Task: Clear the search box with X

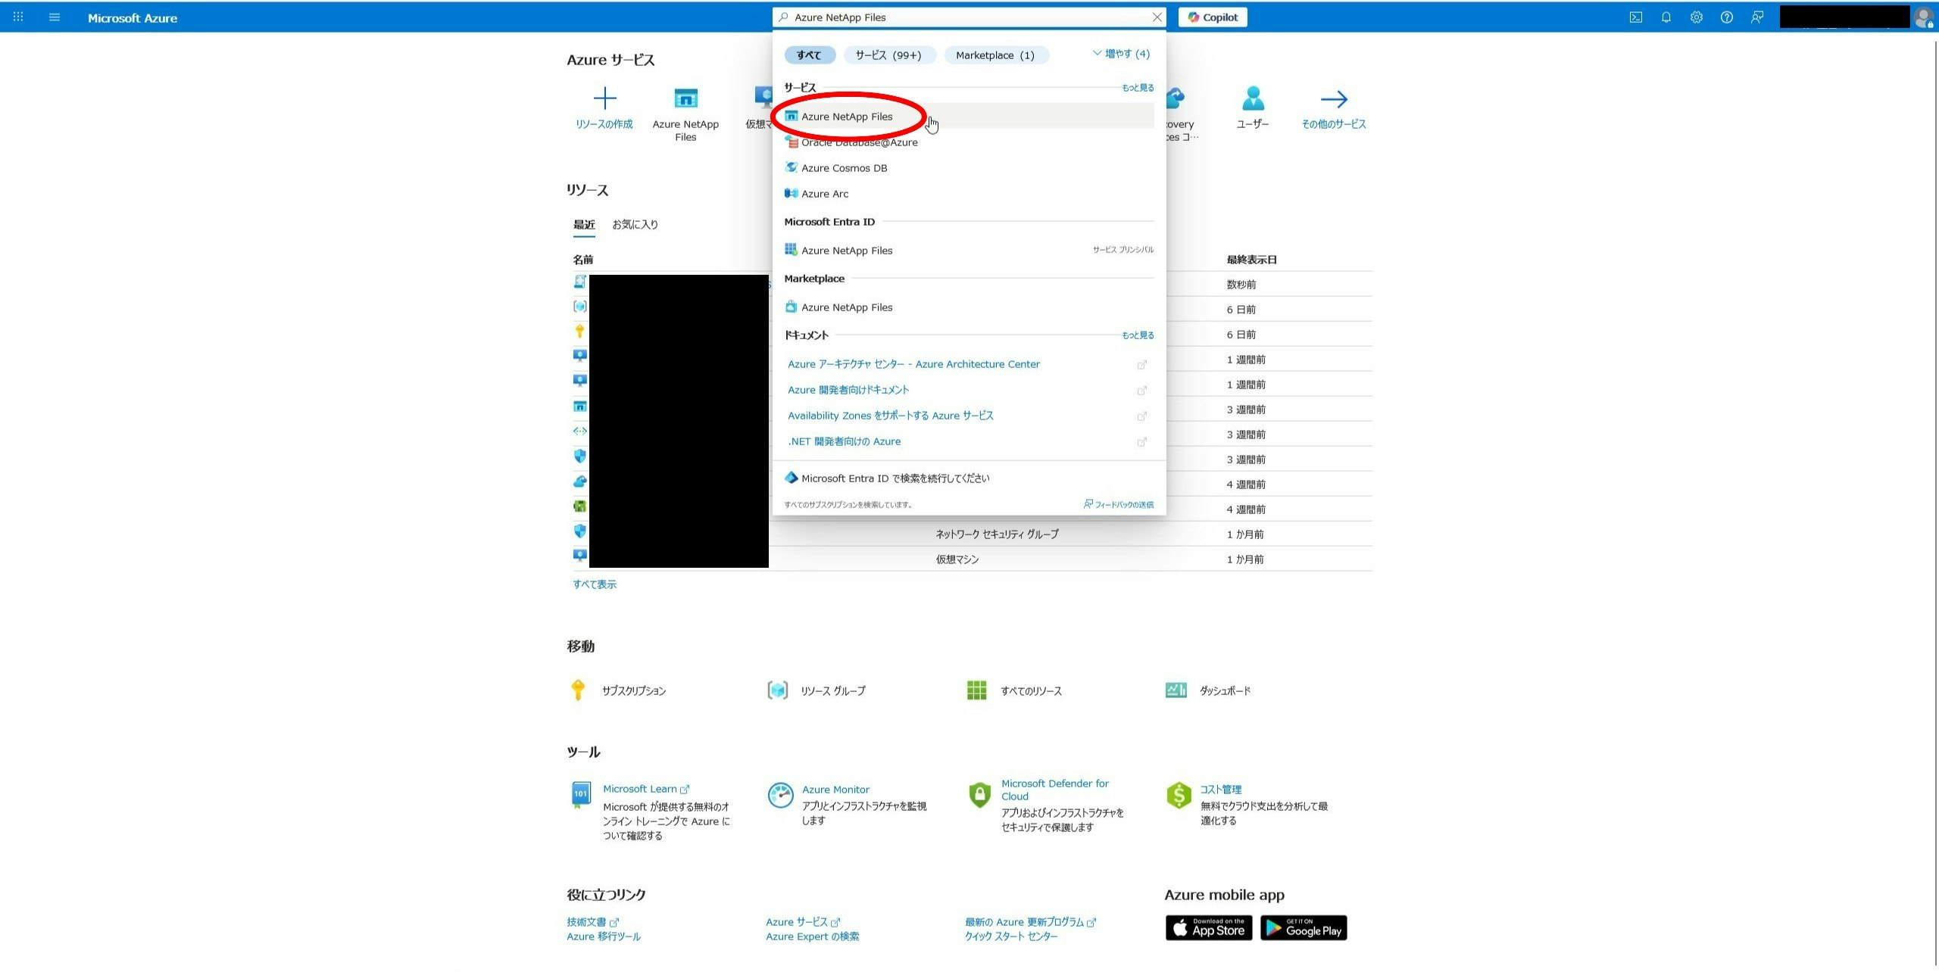Action: coord(1157,17)
